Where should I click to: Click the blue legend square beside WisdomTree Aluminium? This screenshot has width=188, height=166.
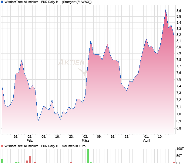click(2, 2)
